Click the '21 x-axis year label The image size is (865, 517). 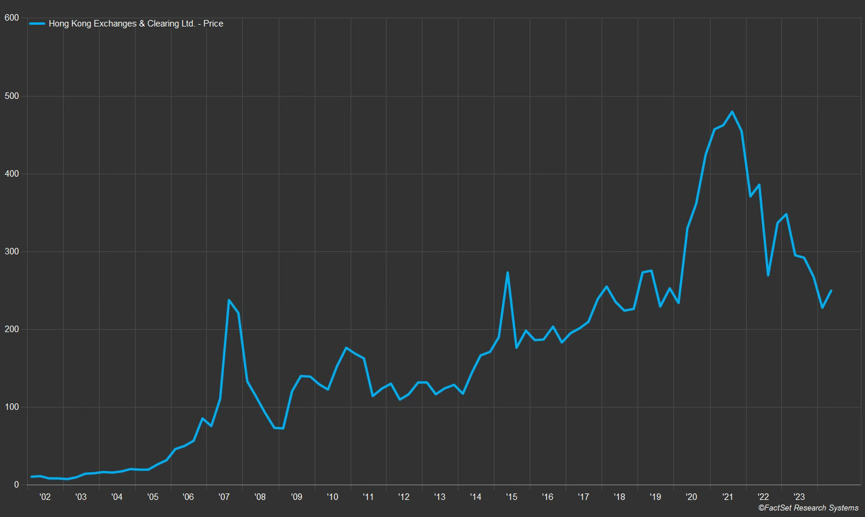pyautogui.click(x=727, y=497)
